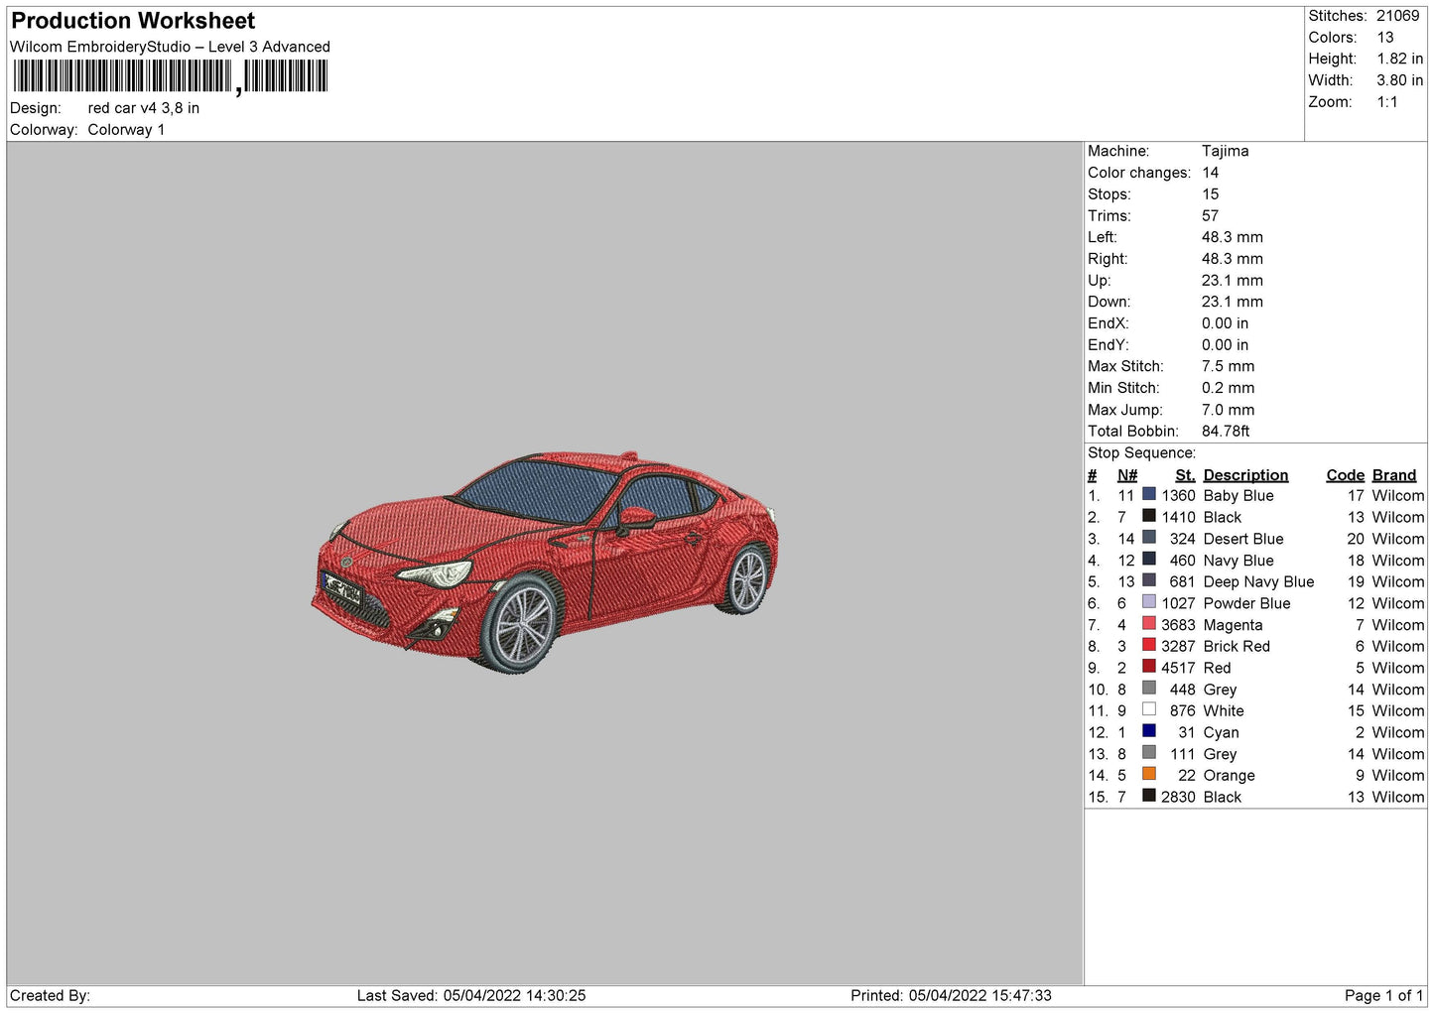The width and height of the screenshot is (1434, 1013).
Task: Click the Min Stitch value 0.2 mm
Action: click(1229, 388)
